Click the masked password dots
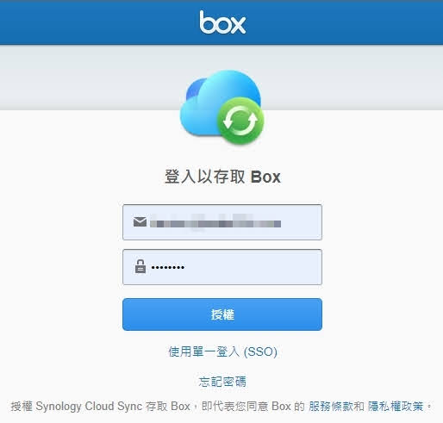Screen dimensions: 443x423 168,268
